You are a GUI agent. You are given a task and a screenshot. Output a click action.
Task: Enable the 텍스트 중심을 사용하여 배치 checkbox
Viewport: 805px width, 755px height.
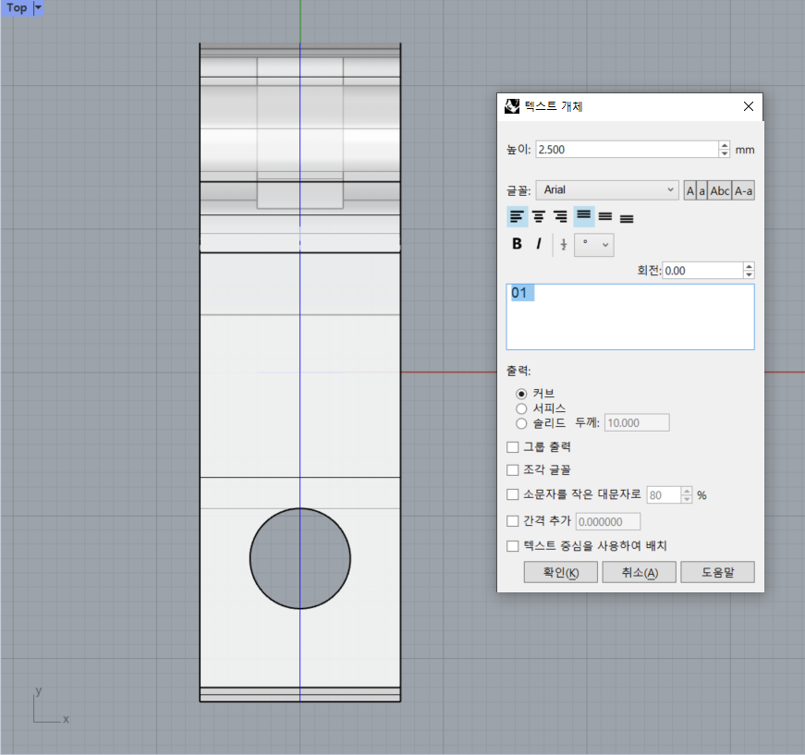coord(513,545)
